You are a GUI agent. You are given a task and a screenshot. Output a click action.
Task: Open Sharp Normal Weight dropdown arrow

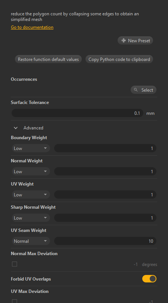(x=45, y=218)
